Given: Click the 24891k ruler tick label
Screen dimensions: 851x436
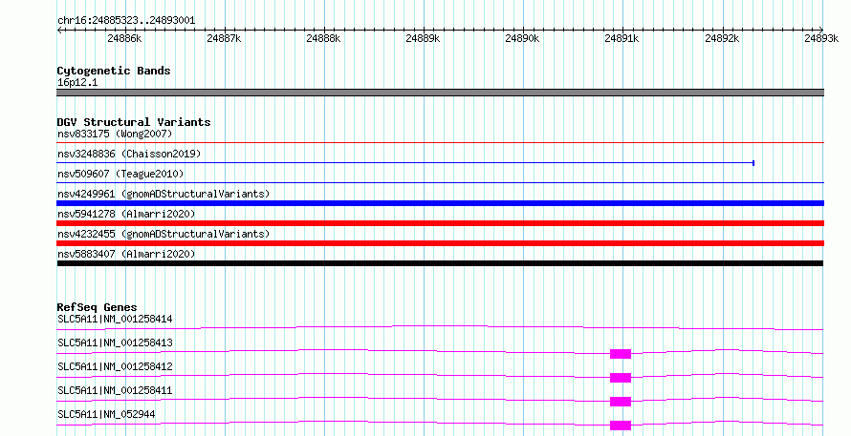Looking at the screenshot, I should (622, 38).
